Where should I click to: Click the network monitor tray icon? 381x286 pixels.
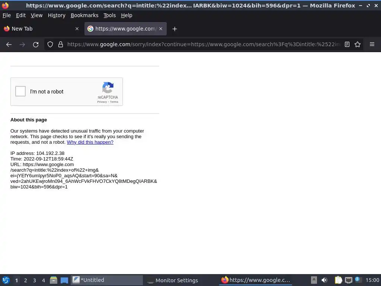click(348, 280)
